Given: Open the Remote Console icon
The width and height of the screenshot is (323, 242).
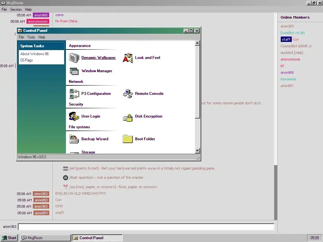Looking at the screenshot, I should coord(128,94).
